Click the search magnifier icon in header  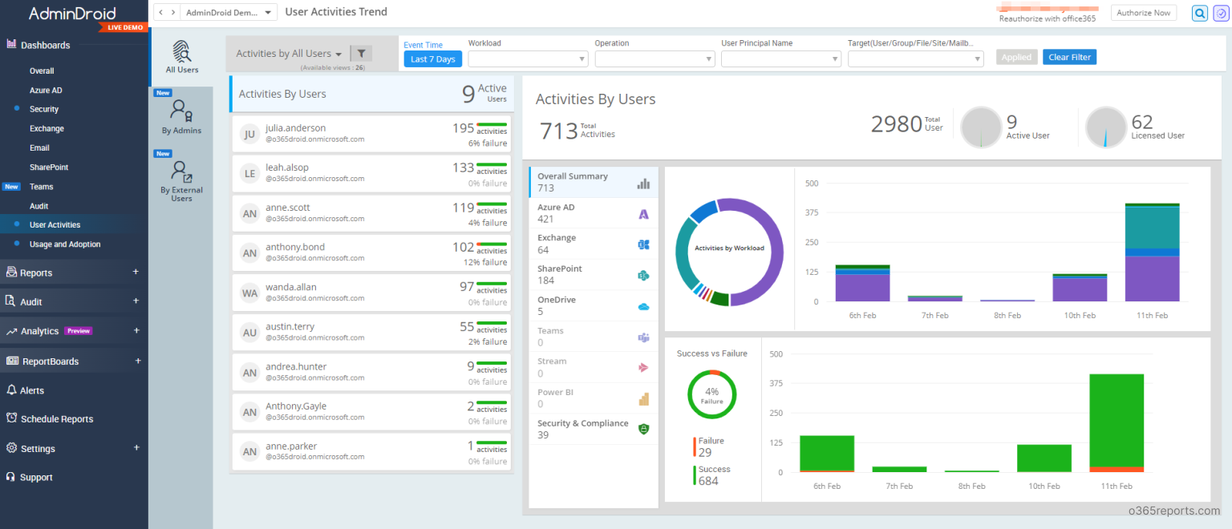click(x=1200, y=13)
